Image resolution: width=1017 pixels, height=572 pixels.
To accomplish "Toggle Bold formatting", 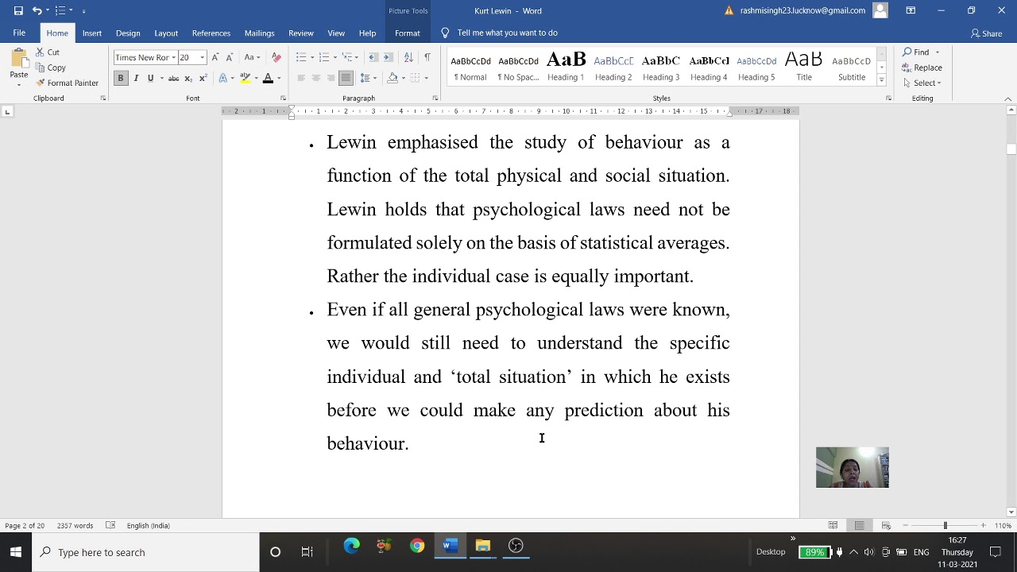I will coord(121,78).
